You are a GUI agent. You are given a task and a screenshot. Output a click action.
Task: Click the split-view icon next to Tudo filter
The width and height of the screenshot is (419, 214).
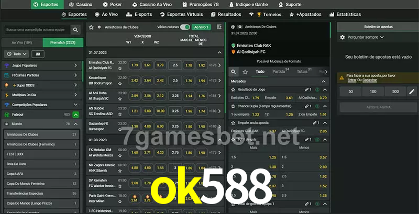click(x=37, y=54)
